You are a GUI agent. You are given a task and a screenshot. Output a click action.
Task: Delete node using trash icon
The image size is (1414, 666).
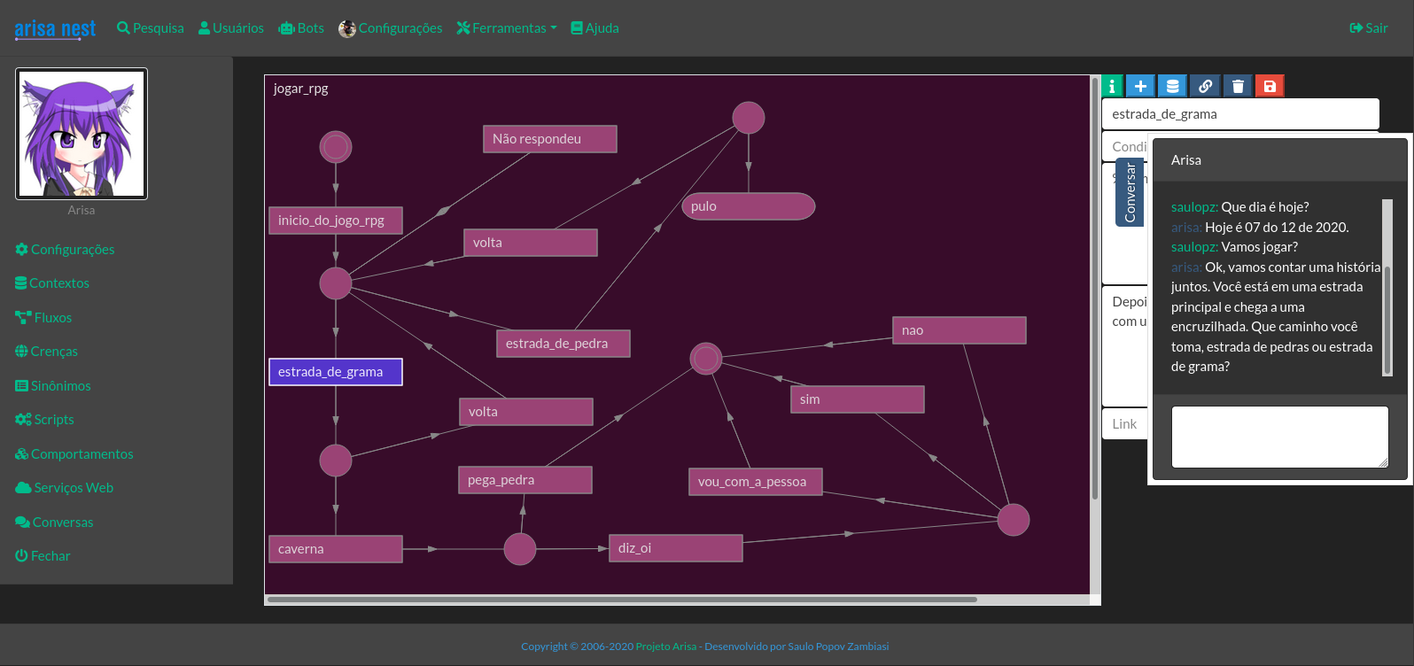point(1238,86)
